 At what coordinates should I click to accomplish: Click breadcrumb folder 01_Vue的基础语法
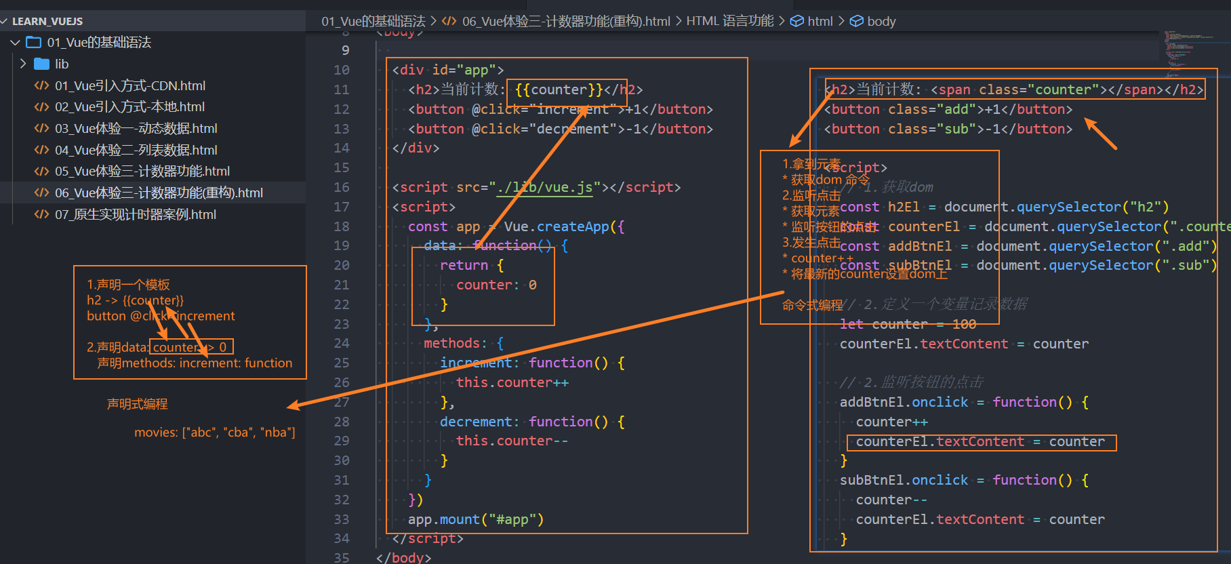tap(374, 21)
